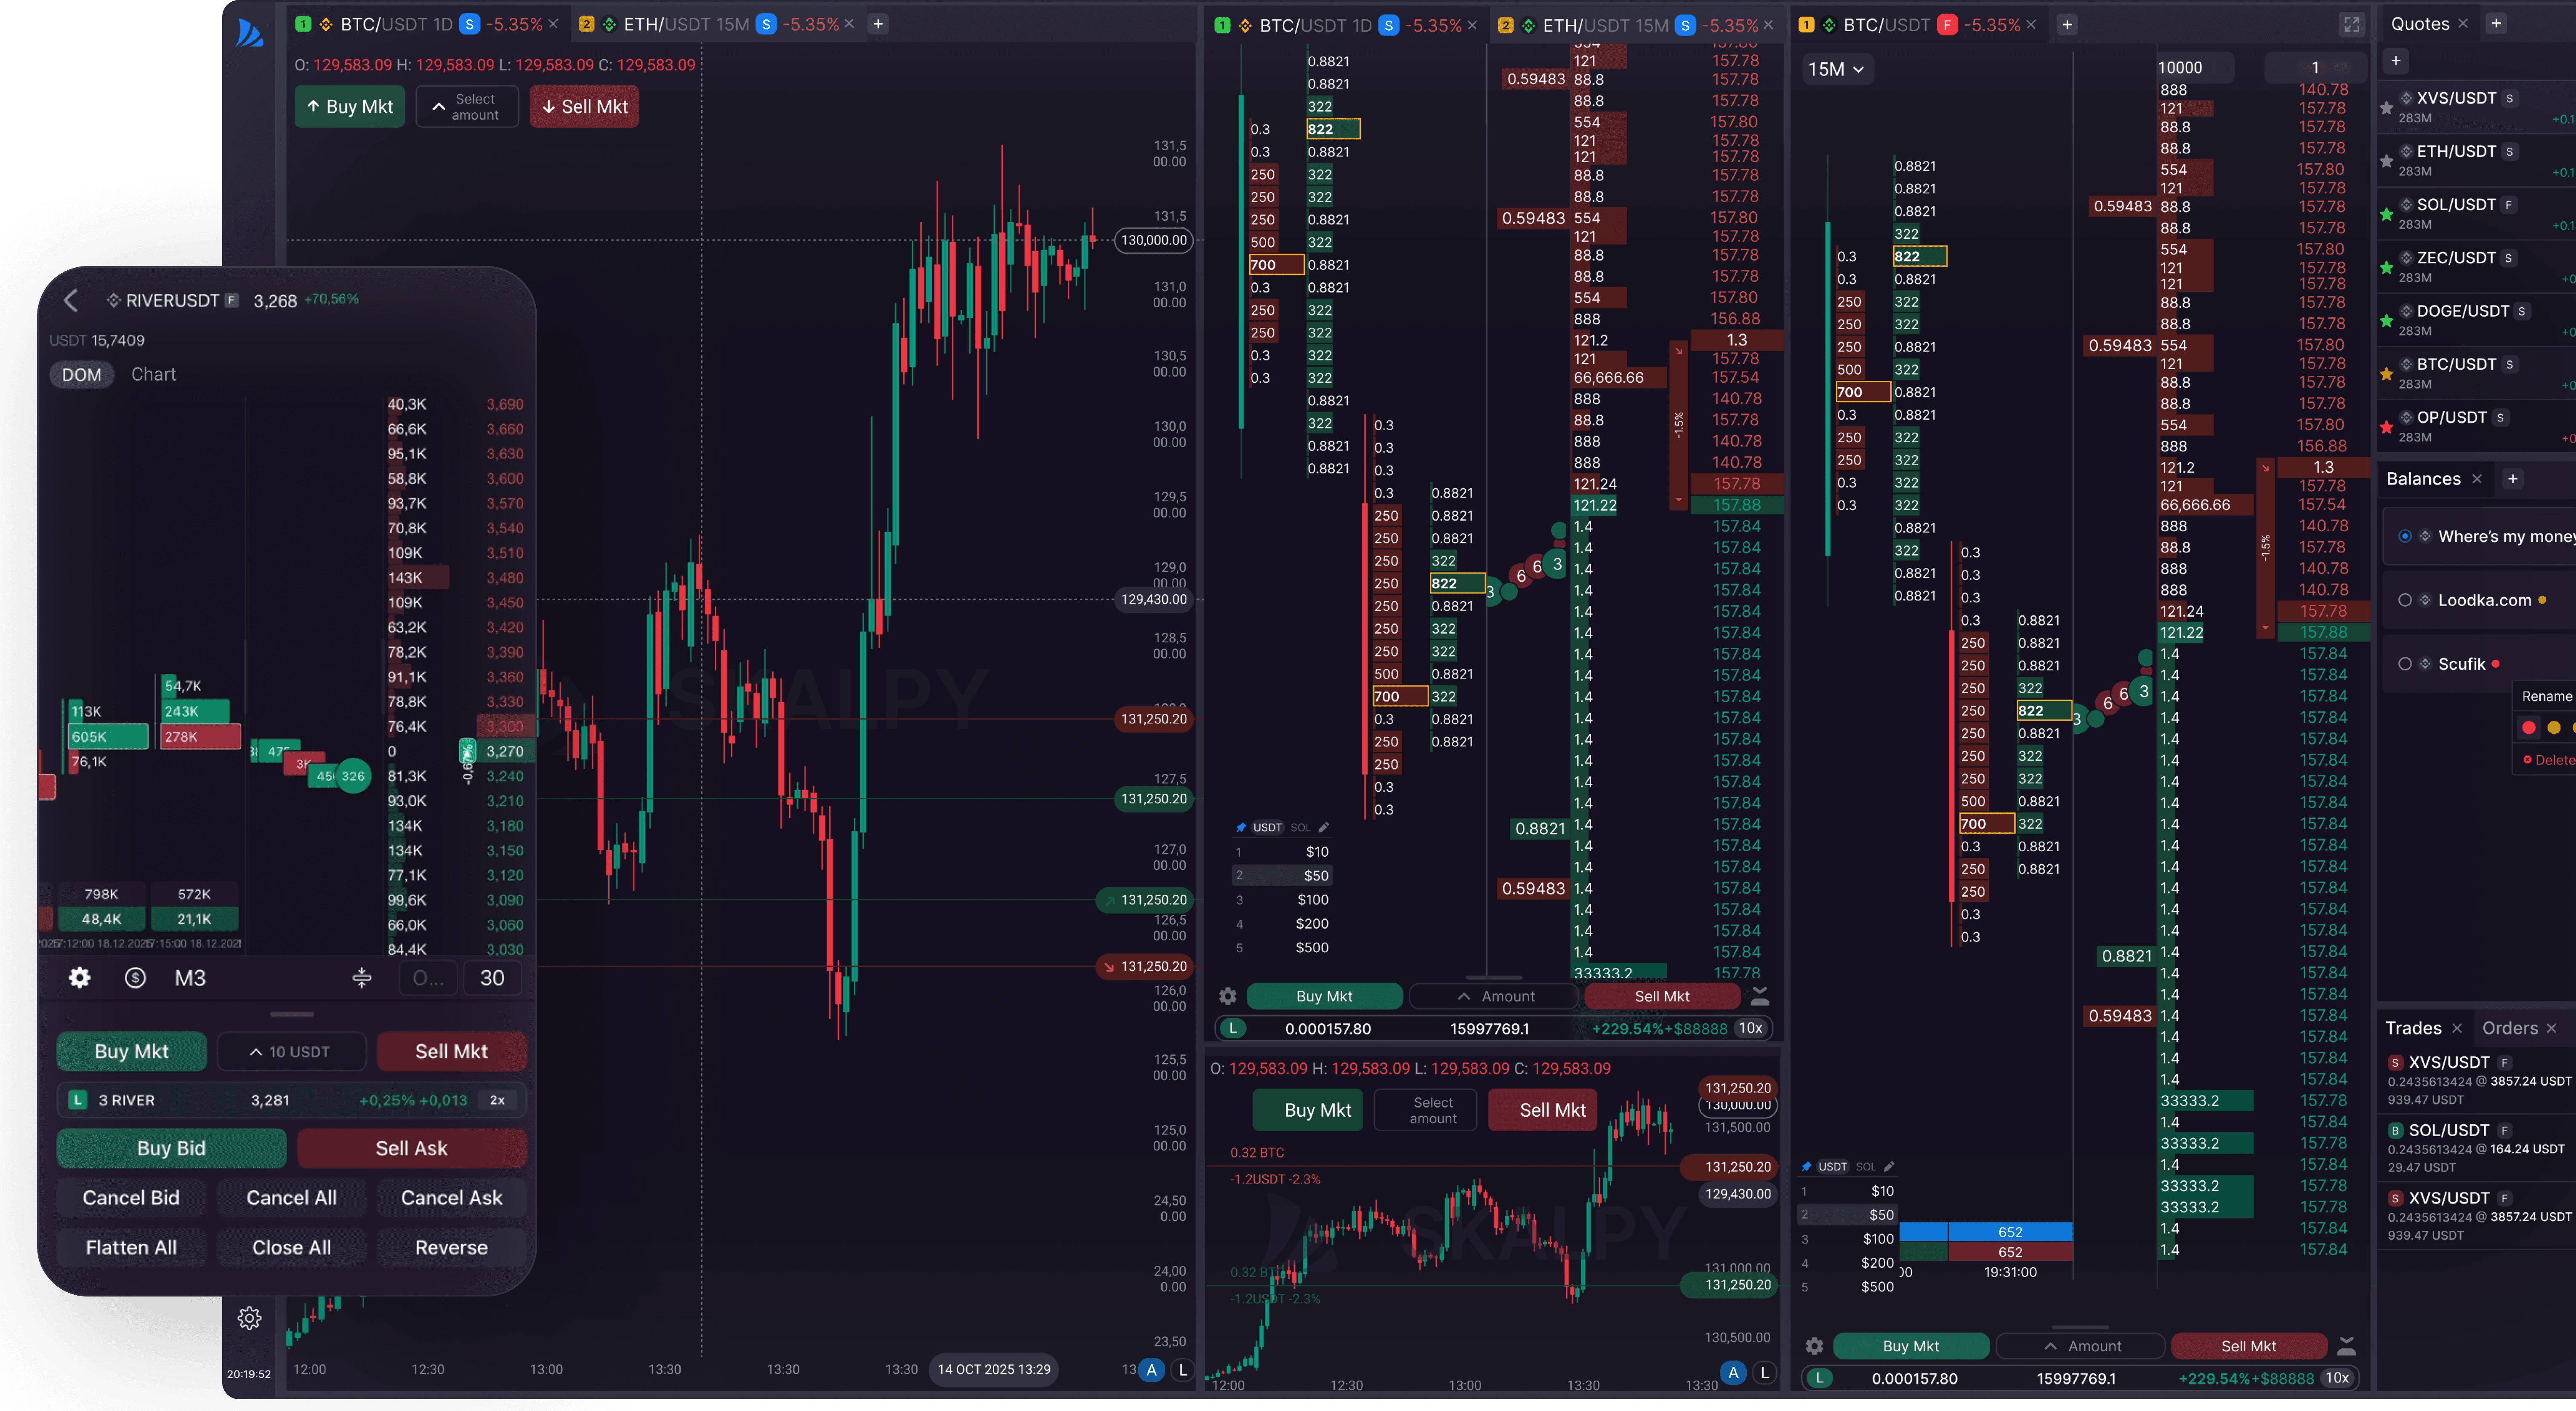Expand Select amount on main chart
Image resolution: width=2576 pixels, height=1411 pixels.
(x=467, y=107)
